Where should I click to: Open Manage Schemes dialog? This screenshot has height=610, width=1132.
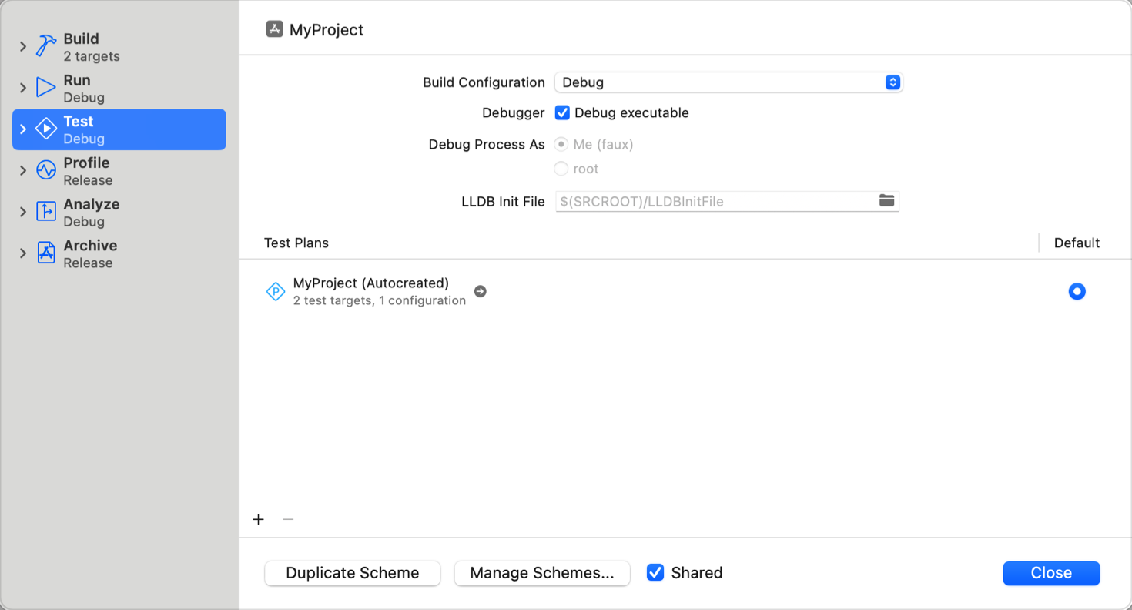point(541,573)
